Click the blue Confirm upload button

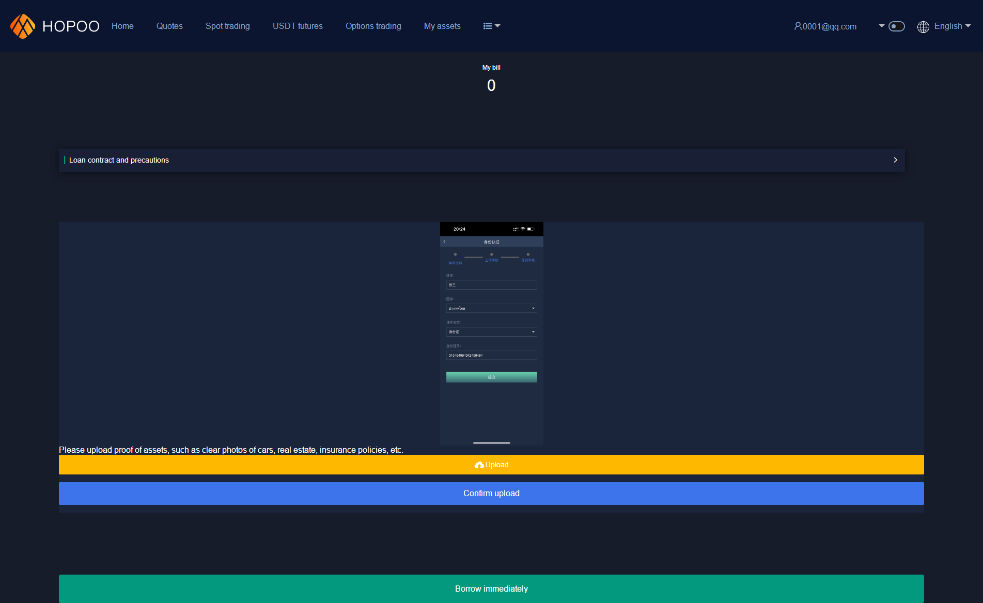click(x=491, y=494)
